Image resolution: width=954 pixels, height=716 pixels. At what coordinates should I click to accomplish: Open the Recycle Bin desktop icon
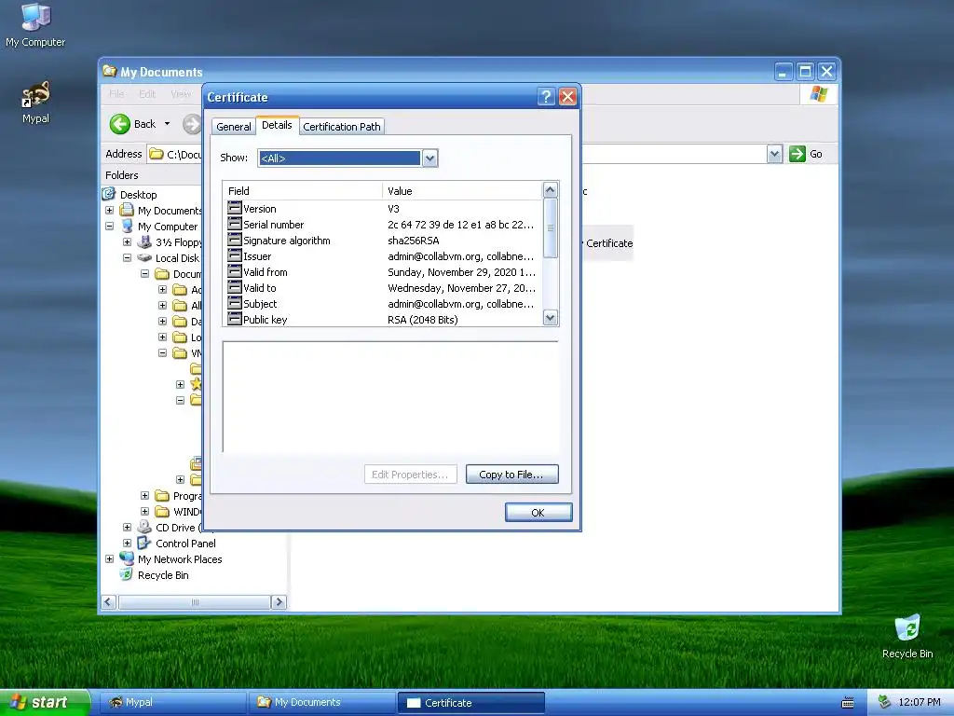tap(907, 636)
